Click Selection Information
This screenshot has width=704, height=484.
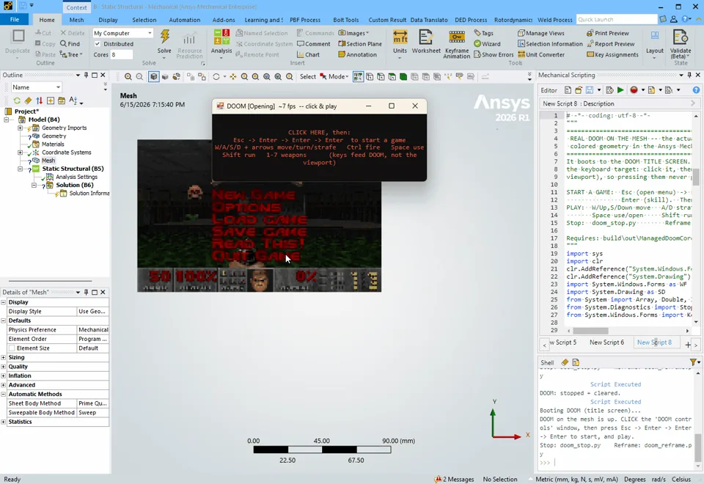(x=550, y=44)
